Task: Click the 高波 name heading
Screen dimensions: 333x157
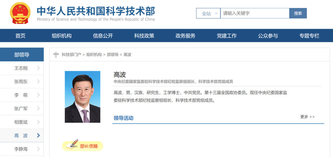Action: 120,75
